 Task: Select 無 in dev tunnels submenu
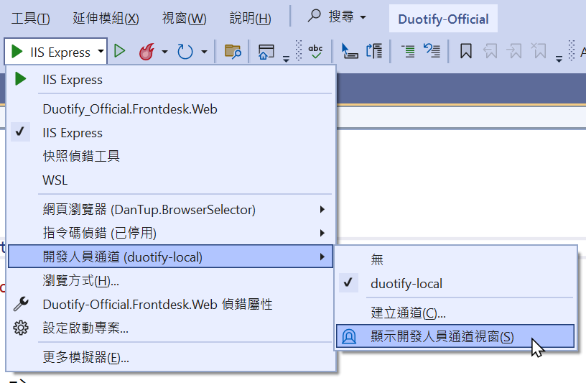(455, 259)
